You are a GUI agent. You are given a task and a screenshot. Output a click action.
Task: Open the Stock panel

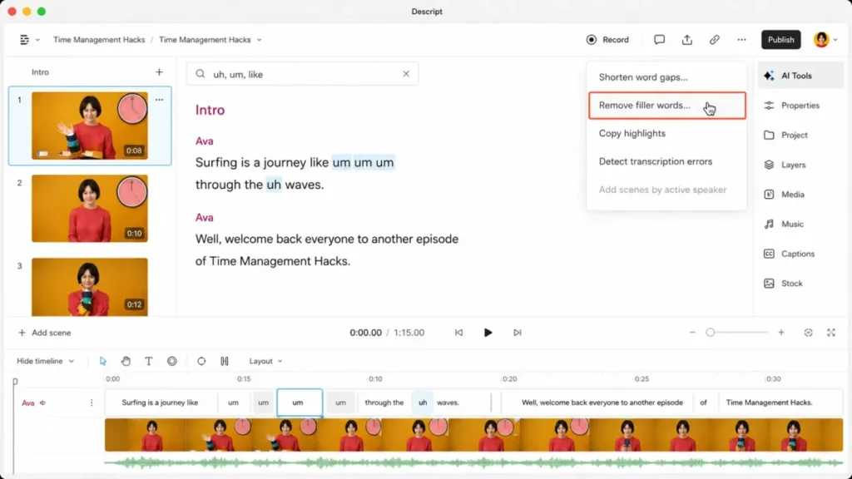pos(800,284)
